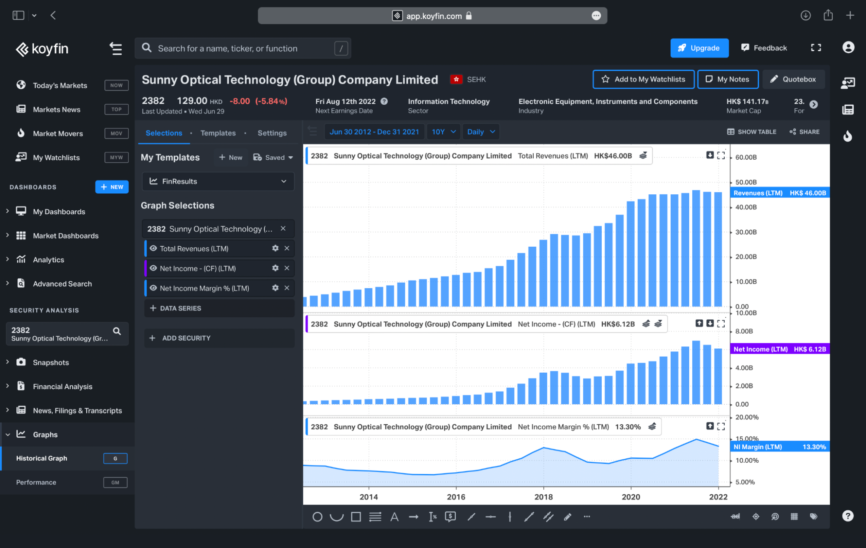Open the flame icon in right rail
The image size is (866, 548).
848,136
